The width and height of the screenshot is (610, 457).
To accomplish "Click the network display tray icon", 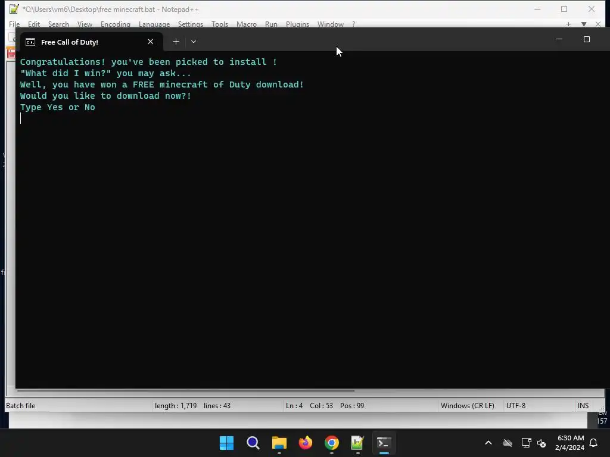I will [x=526, y=443].
